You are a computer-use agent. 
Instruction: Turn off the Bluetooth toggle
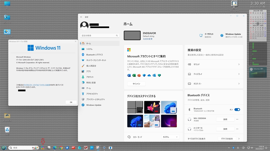pos(237,110)
